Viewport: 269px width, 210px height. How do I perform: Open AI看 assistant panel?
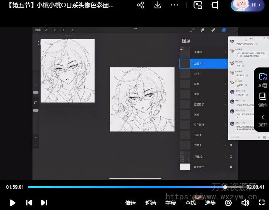pyautogui.click(x=263, y=80)
